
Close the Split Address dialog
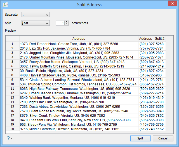click(x=172, y=4)
